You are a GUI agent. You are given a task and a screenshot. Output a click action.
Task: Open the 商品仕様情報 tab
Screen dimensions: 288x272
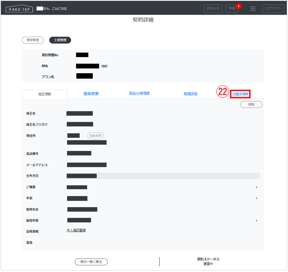click(x=140, y=94)
